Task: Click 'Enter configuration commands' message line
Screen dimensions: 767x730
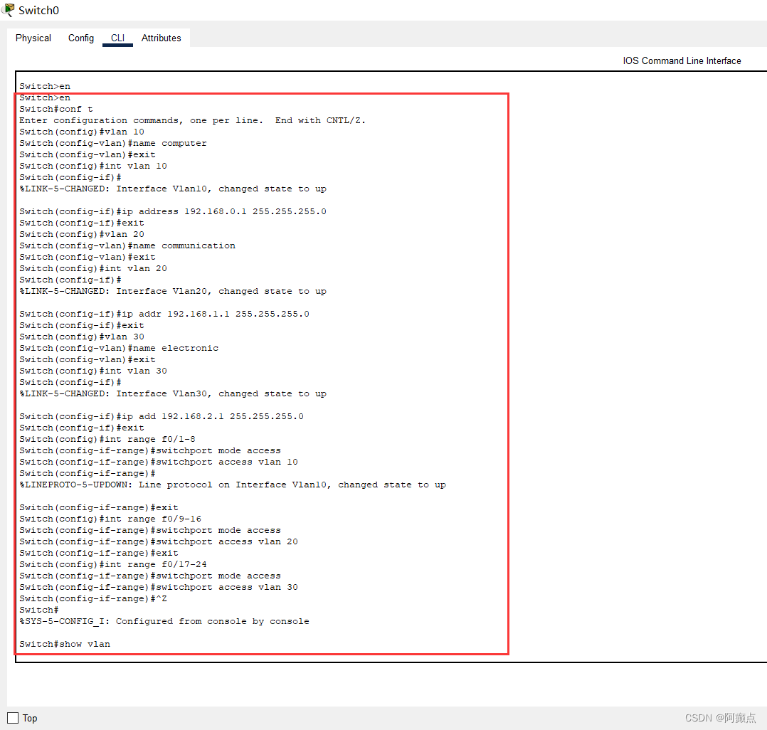Action: point(192,120)
